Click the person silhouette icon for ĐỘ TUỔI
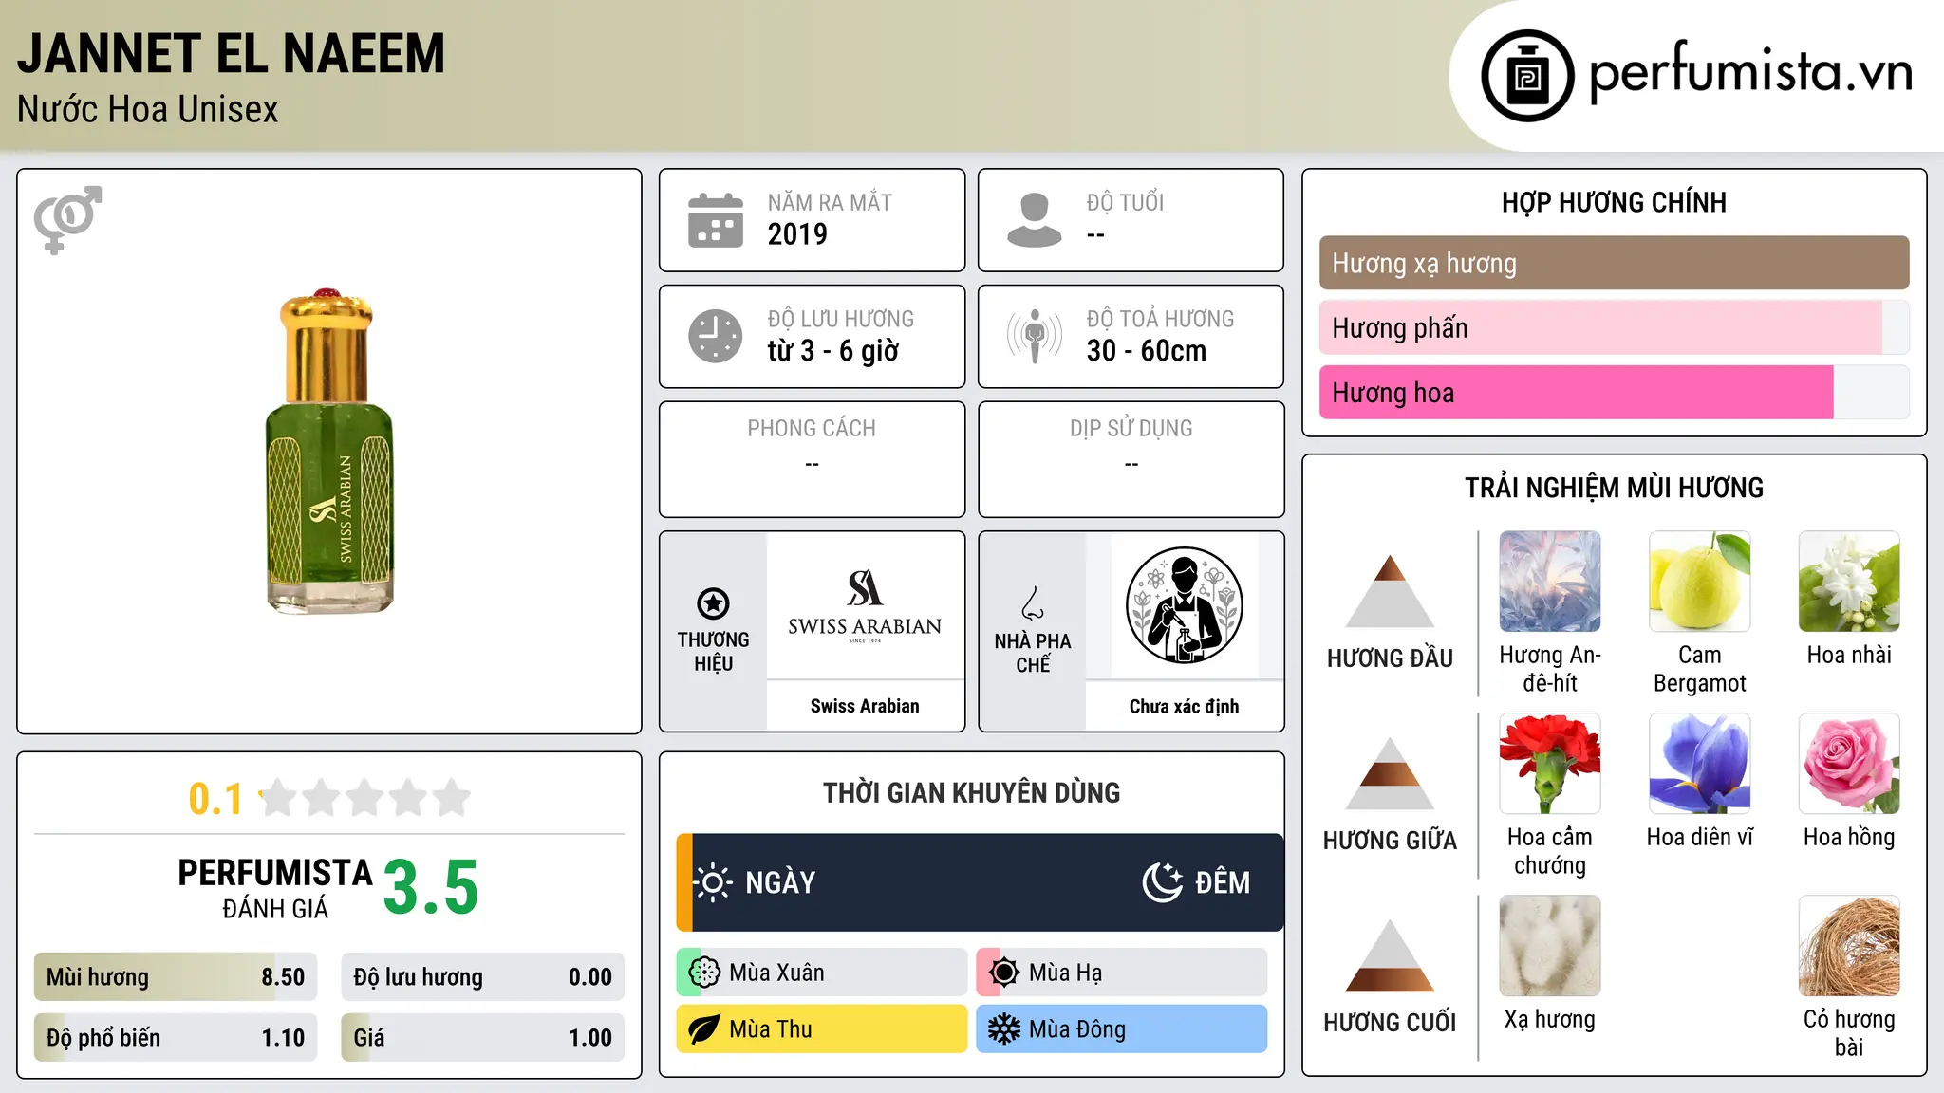This screenshot has height=1093, width=1944. 1035,220
